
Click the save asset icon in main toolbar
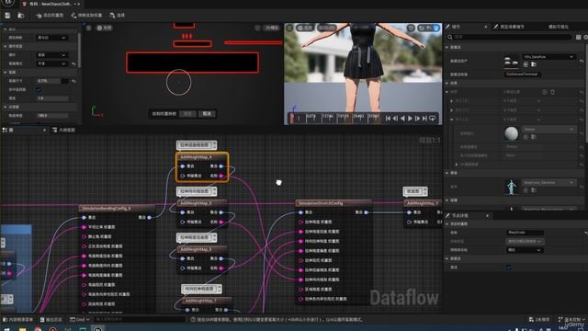pyautogui.click(x=7, y=15)
